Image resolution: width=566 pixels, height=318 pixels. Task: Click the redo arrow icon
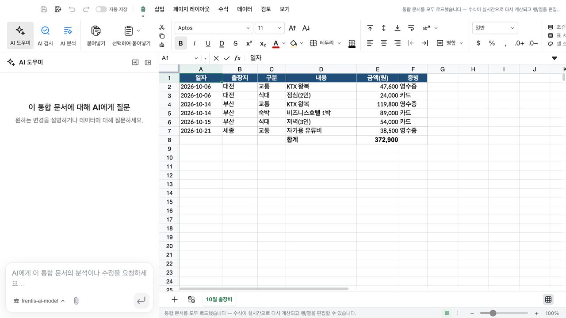click(x=86, y=9)
